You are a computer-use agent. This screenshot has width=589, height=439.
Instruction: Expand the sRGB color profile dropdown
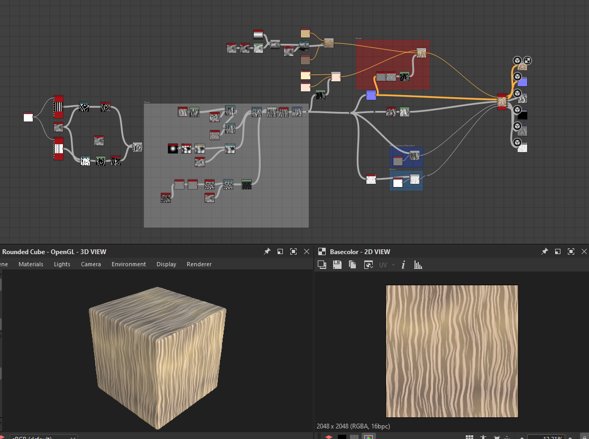42,437
